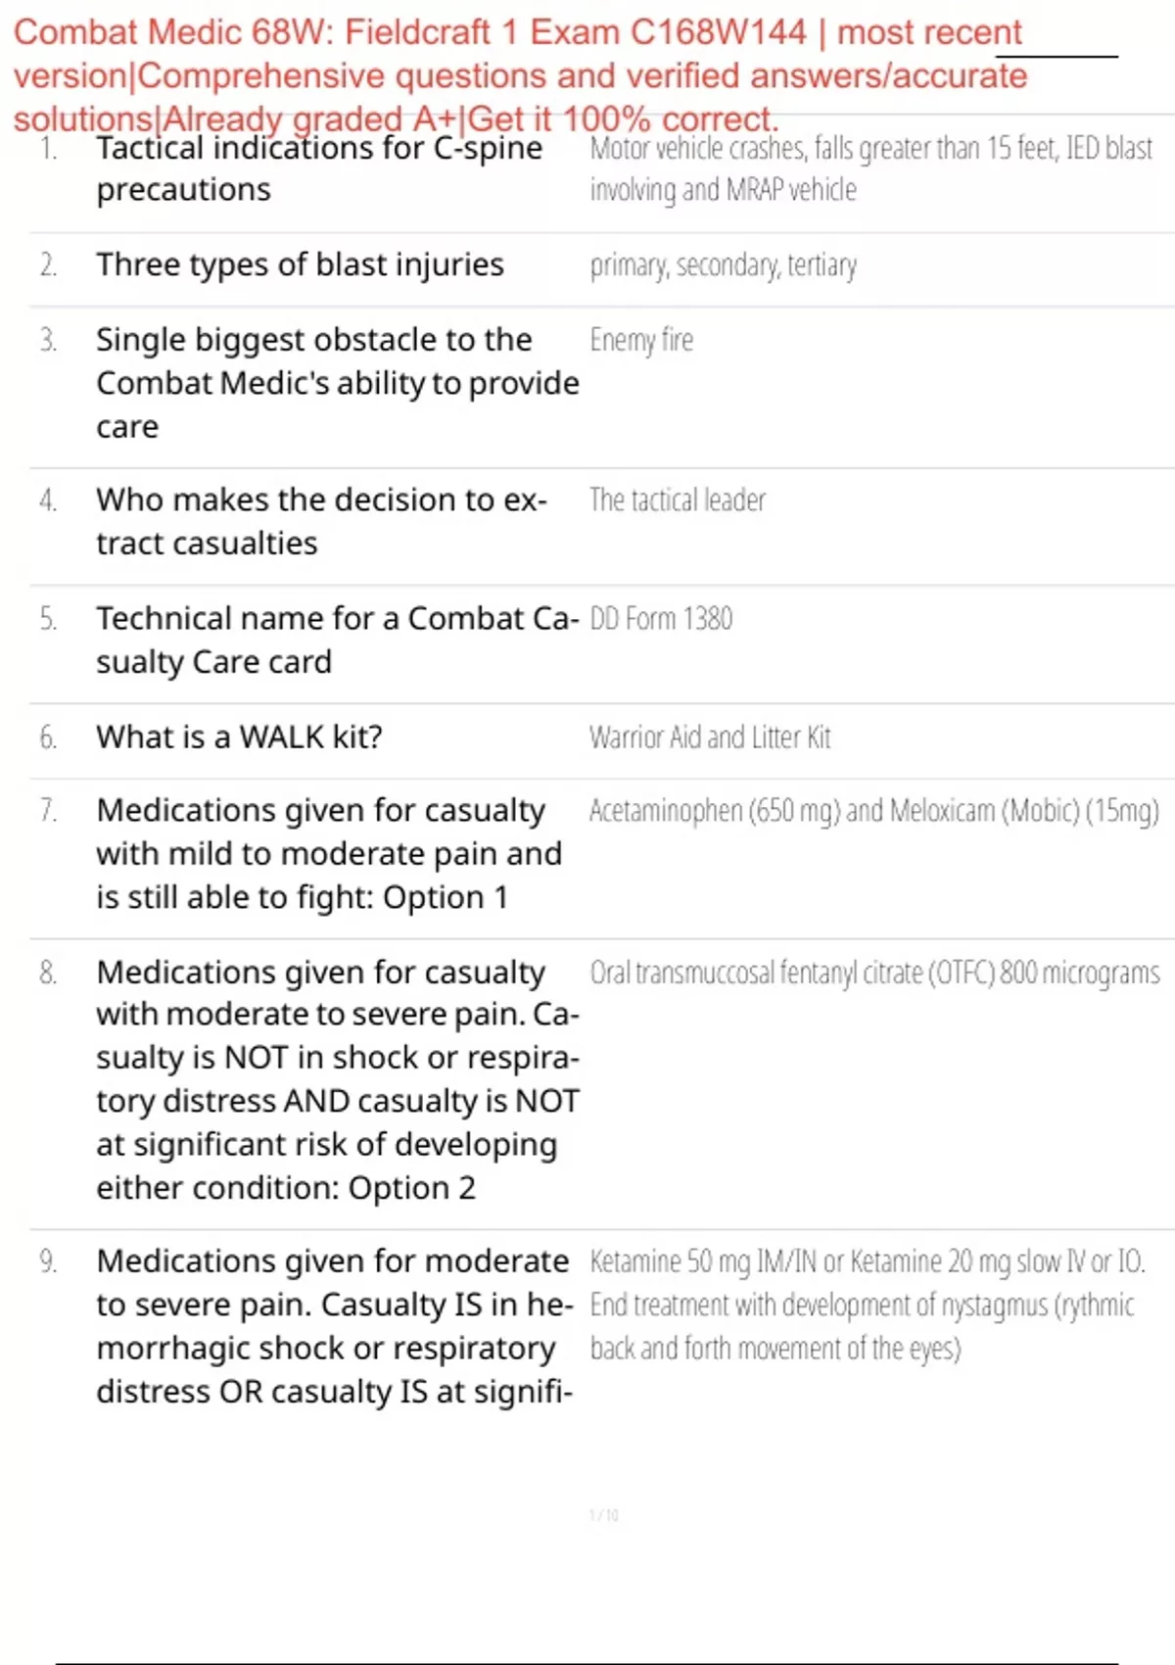
Task: Select the Acetaminophen and Meloxicam answer
Action: coord(873,811)
